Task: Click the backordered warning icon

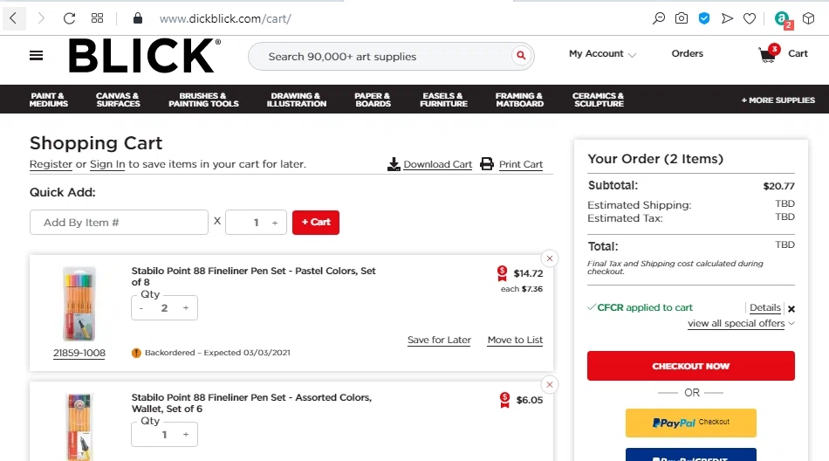Action: [x=136, y=353]
